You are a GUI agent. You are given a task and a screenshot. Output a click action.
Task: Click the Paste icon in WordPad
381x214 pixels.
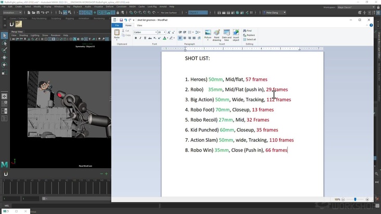click(x=117, y=34)
